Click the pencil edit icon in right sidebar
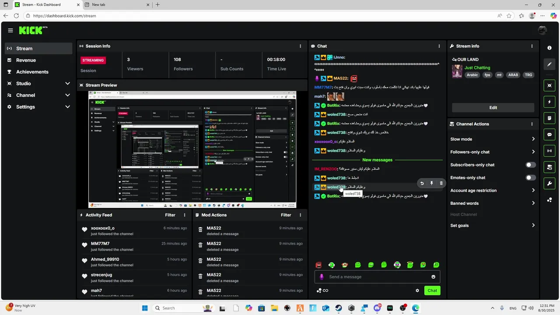The image size is (560, 315). click(549, 64)
